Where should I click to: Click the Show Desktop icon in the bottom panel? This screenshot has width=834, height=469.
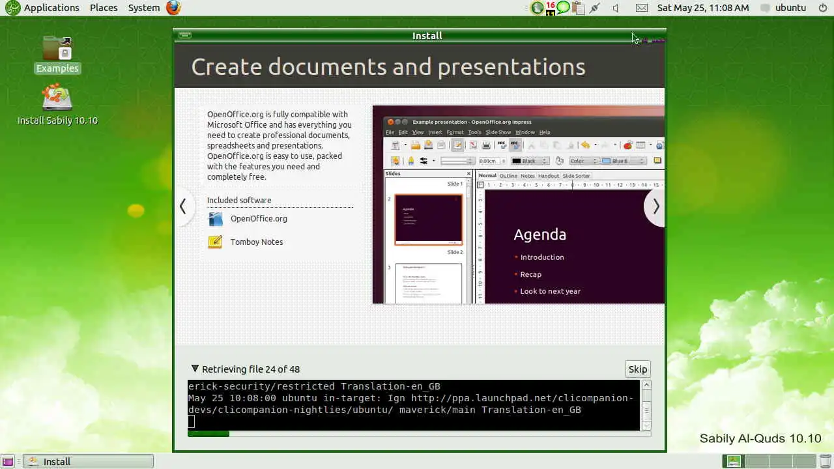[8, 461]
